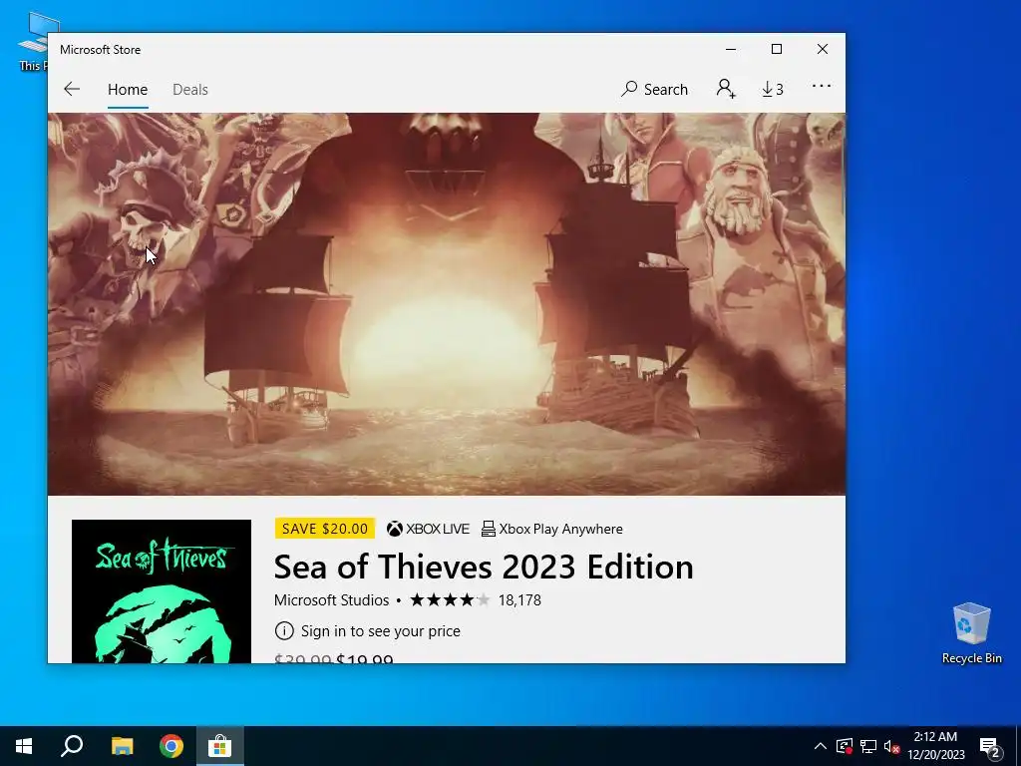Open the Windows Start menu
This screenshot has height=766, width=1021.
24,746
